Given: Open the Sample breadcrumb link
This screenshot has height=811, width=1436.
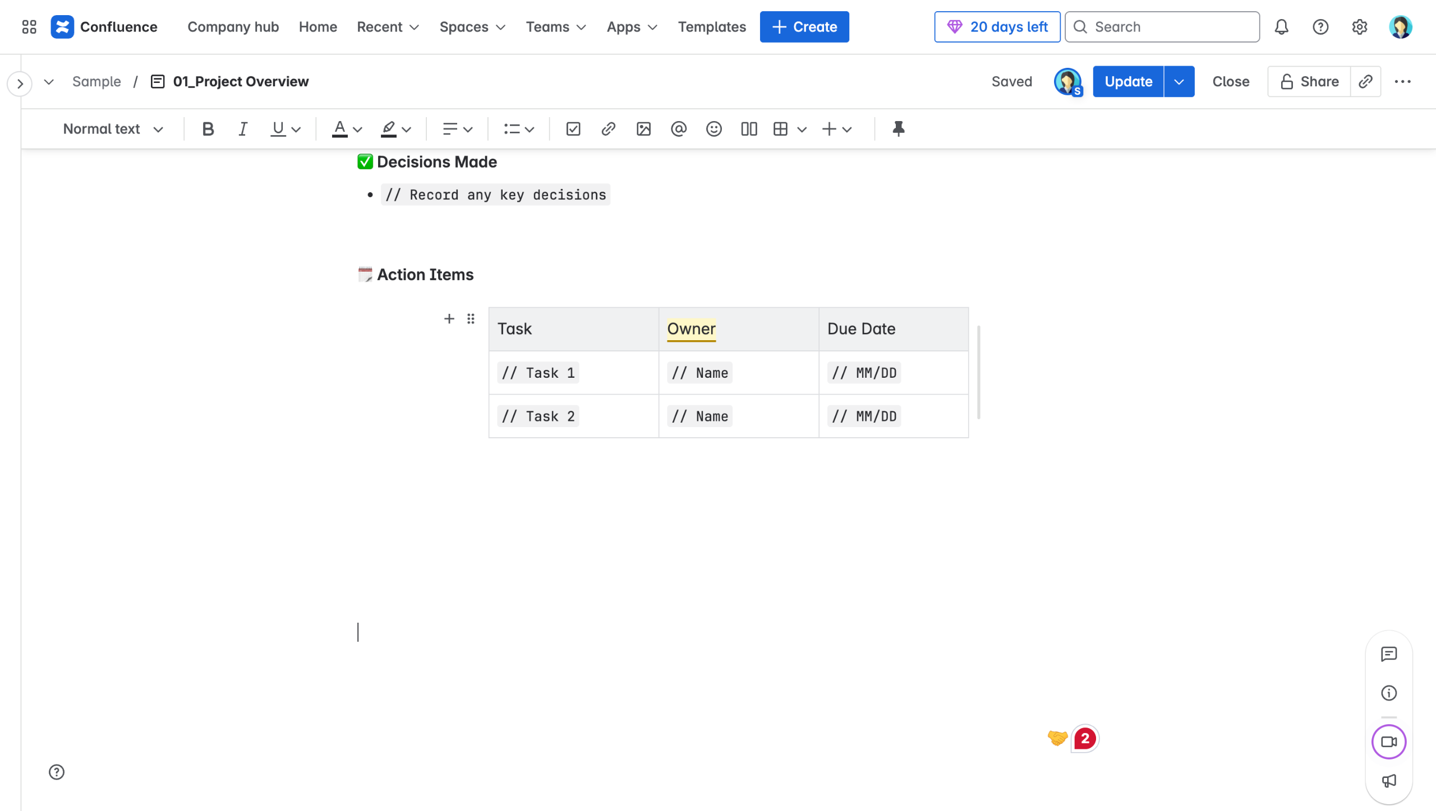Looking at the screenshot, I should point(96,82).
